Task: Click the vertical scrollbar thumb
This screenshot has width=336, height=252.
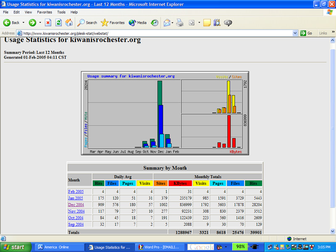Action: pos(333,129)
